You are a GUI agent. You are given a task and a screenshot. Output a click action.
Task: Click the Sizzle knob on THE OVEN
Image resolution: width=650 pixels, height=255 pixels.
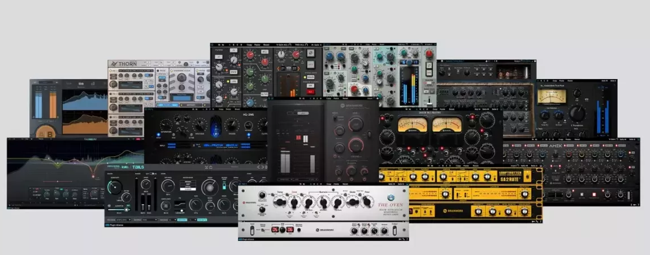tap(352, 202)
